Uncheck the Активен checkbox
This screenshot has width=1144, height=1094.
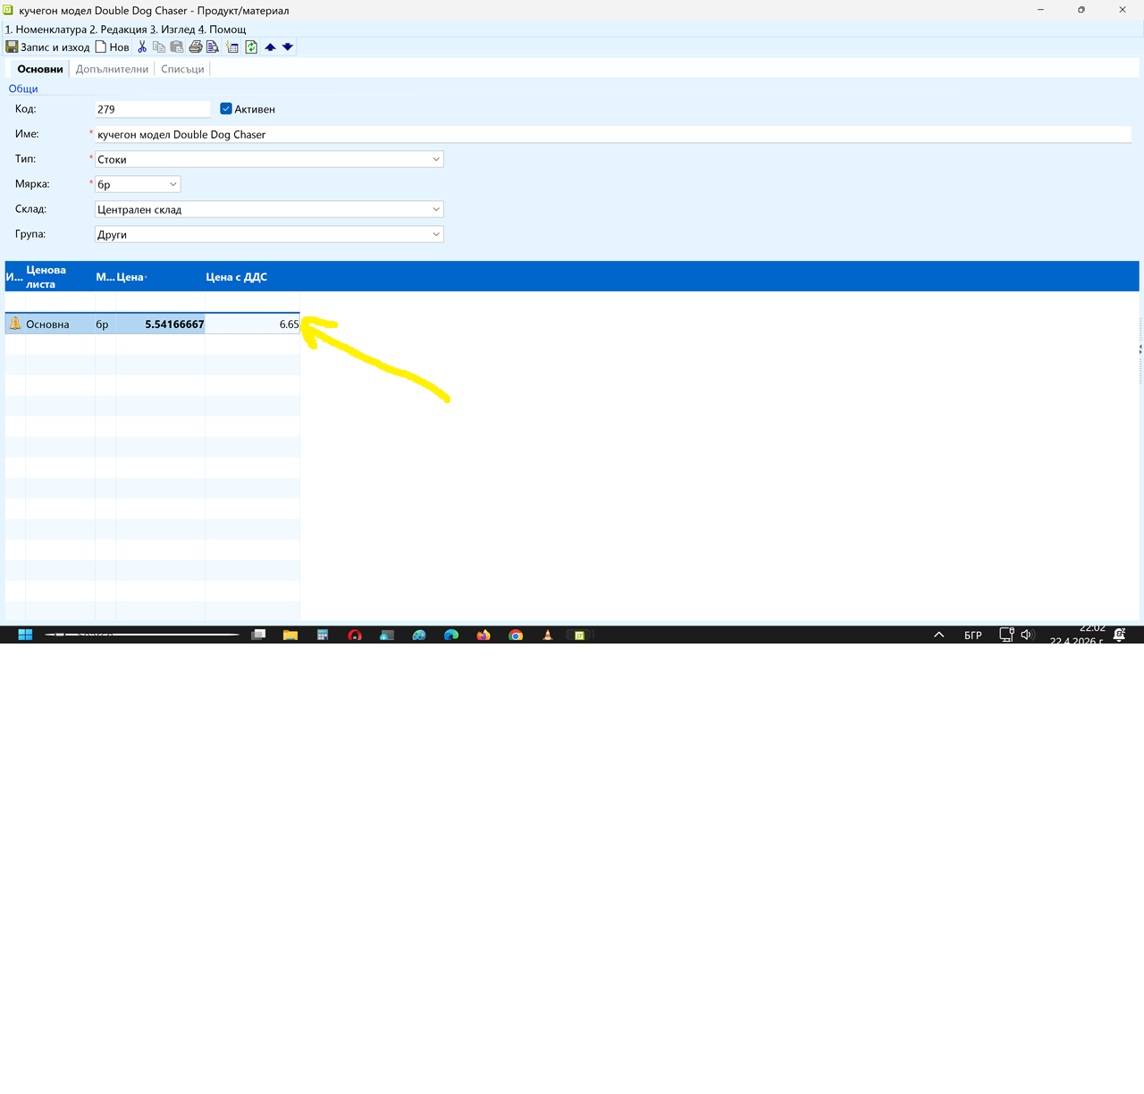(x=226, y=109)
